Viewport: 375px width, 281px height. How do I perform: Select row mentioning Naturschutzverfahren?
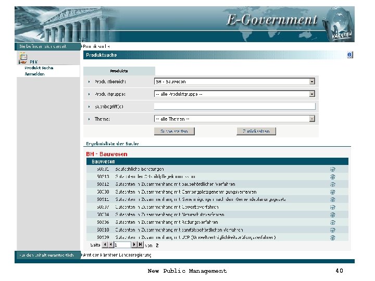pyautogui.click(x=217, y=214)
